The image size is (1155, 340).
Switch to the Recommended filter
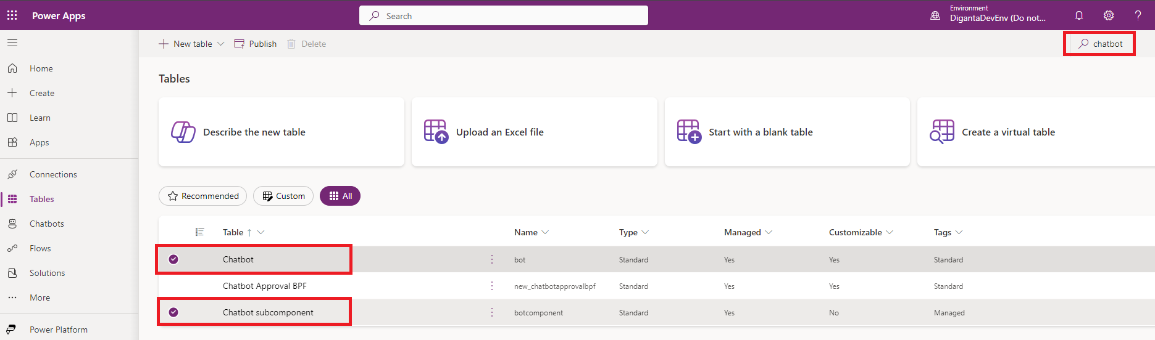203,196
